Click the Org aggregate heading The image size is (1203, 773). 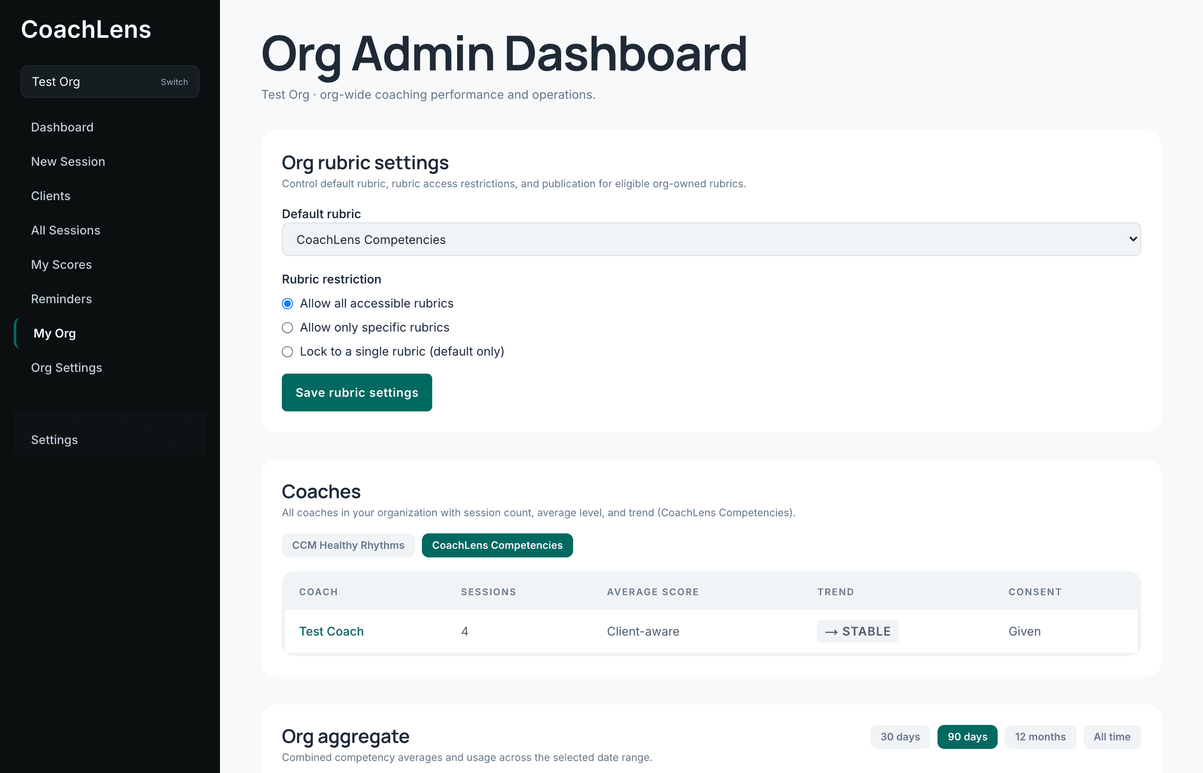pos(345,736)
